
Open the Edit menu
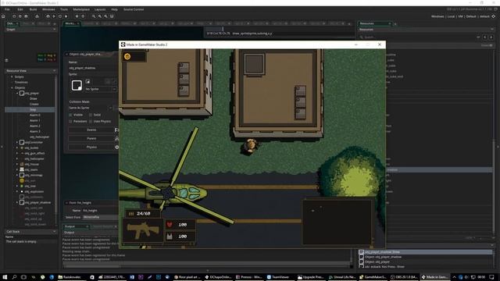(x=20, y=9)
